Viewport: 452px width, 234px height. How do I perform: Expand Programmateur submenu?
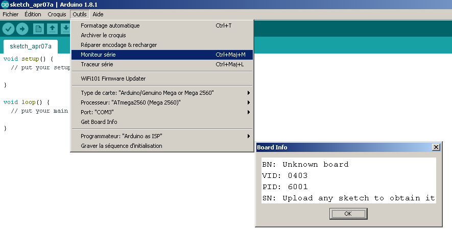pyautogui.click(x=162, y=136)
